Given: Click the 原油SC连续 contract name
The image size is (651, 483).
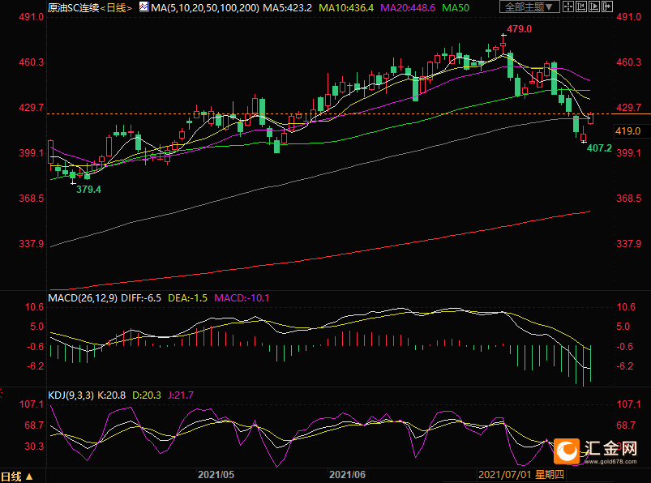Looking at the screenshot, I should pos(74,7).
